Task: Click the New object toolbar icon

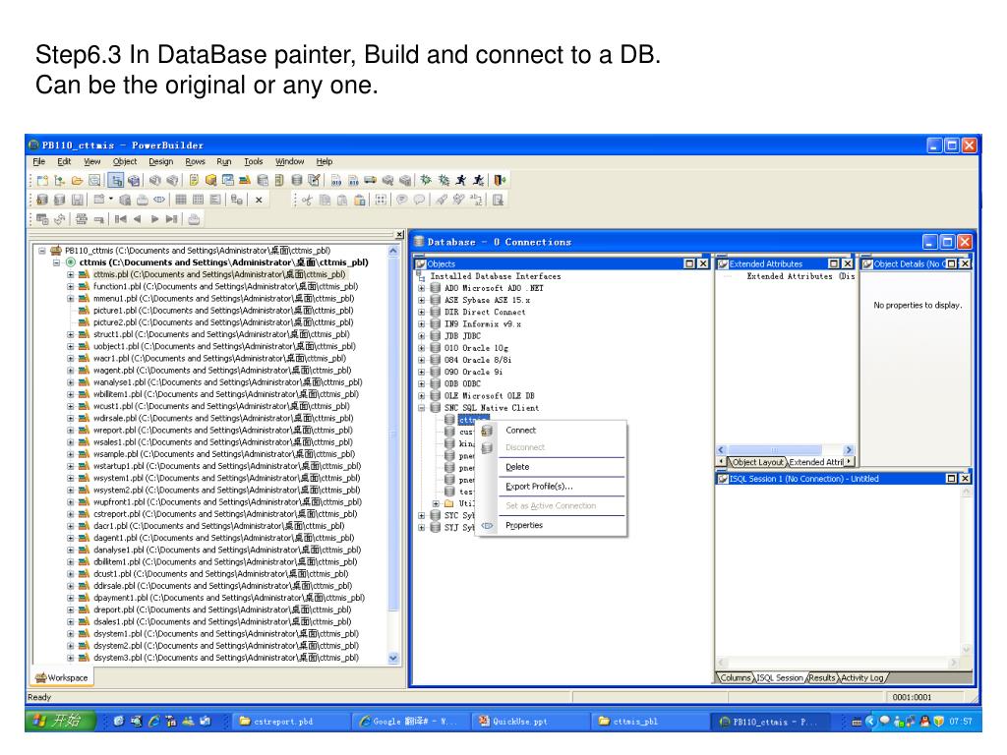Action: pyautogui.click(x=42, y=181)
